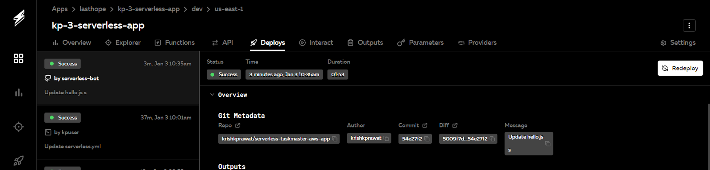Go to lasthope in breadcrumb
Image resolution: width=710 pixels, height=170 pixels.
(x=92, y=9)
